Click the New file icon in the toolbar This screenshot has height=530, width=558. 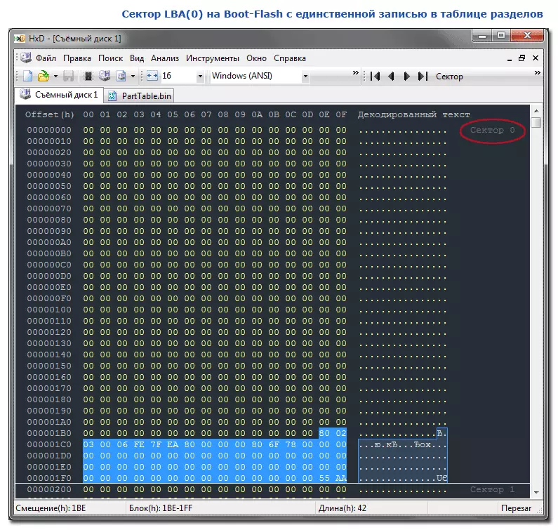point(28,76)
